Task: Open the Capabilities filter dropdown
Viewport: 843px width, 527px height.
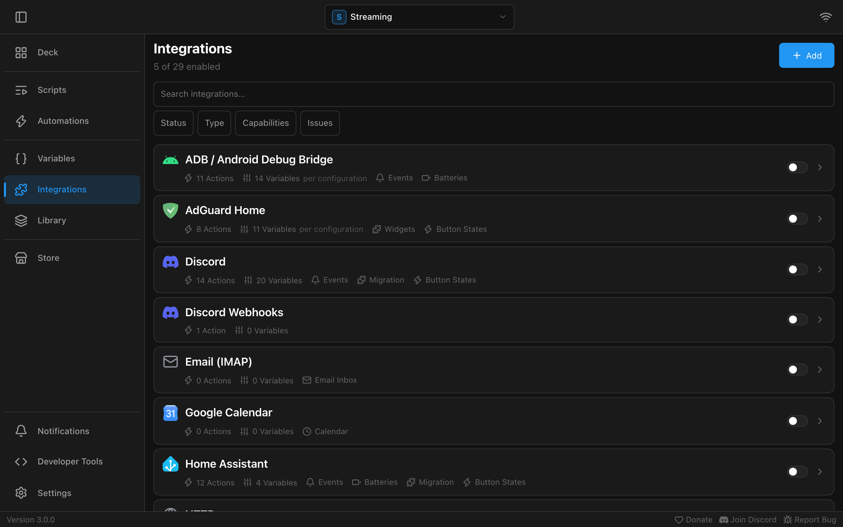Action: pos(265,123)
